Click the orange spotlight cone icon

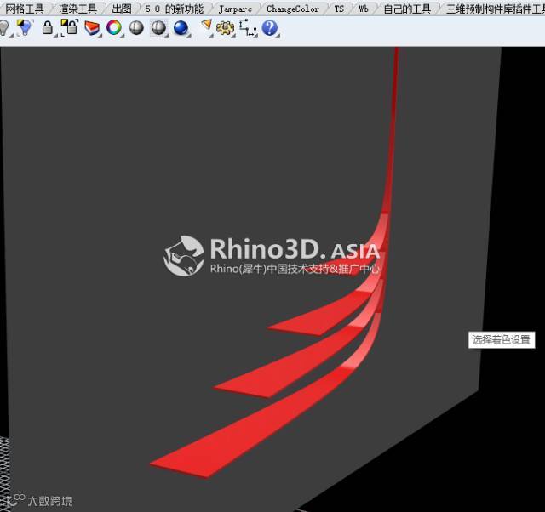(x=207, y=26)
